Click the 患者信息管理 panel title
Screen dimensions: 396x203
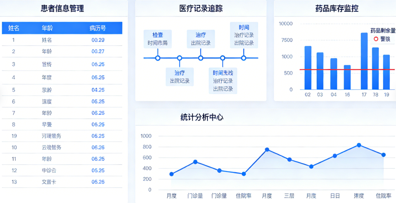[x=62, y=8]
